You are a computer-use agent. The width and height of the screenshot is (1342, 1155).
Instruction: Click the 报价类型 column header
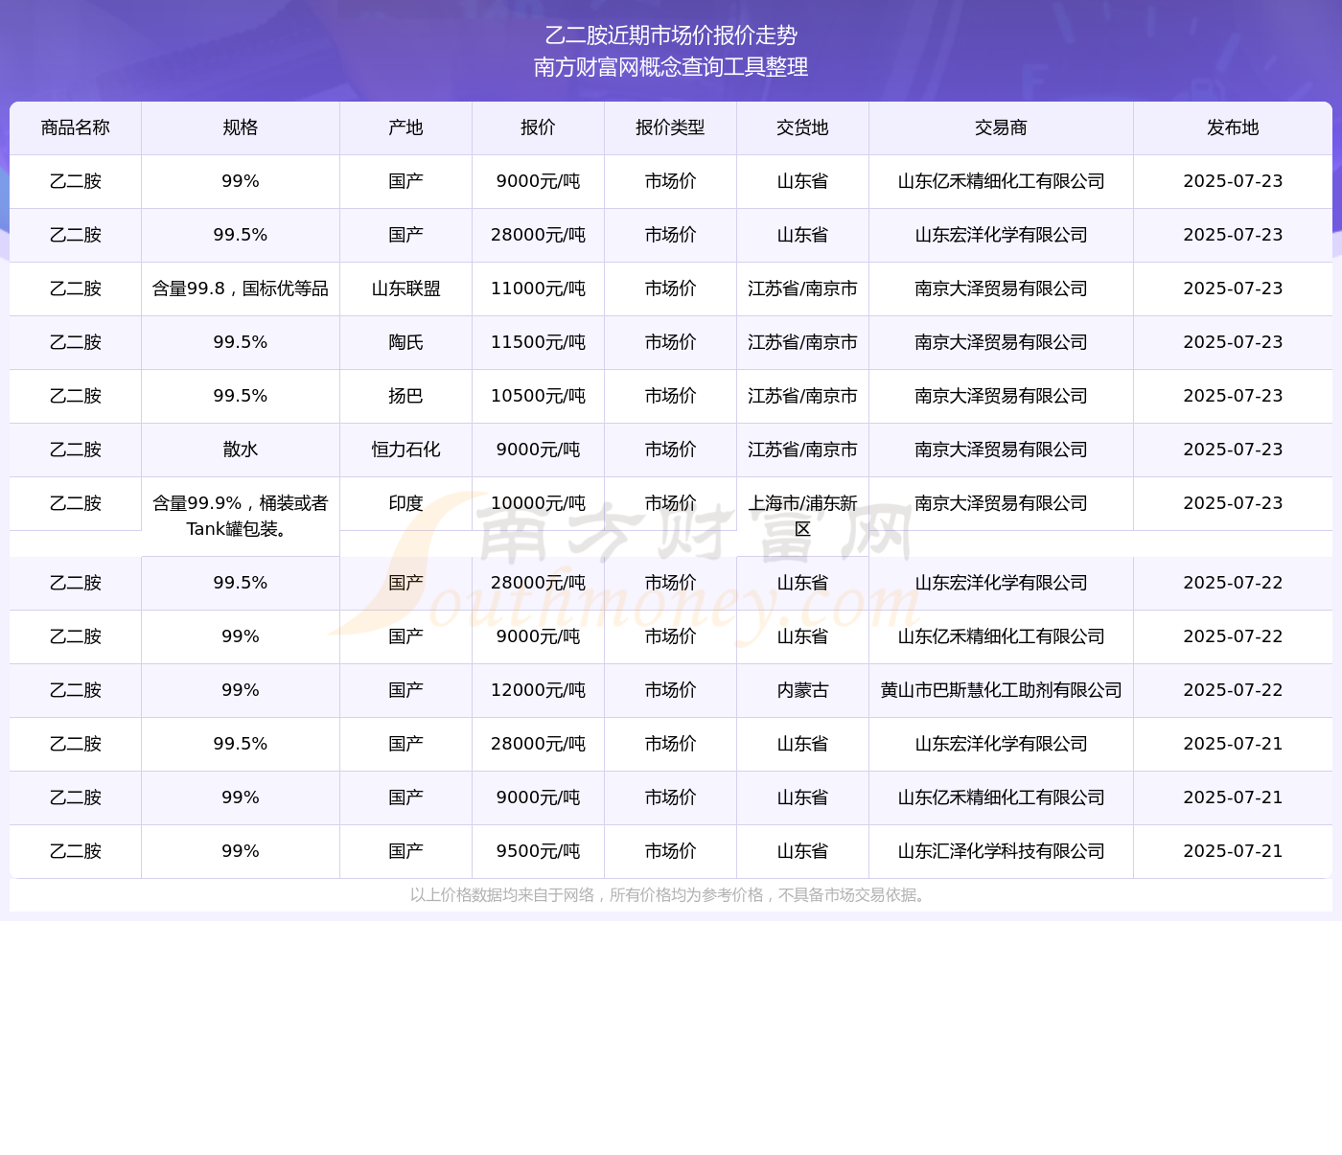coord(670,127)
